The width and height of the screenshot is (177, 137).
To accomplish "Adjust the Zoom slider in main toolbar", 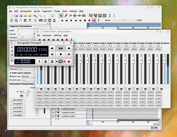I will pyautogui.click(x=124, y=20).
